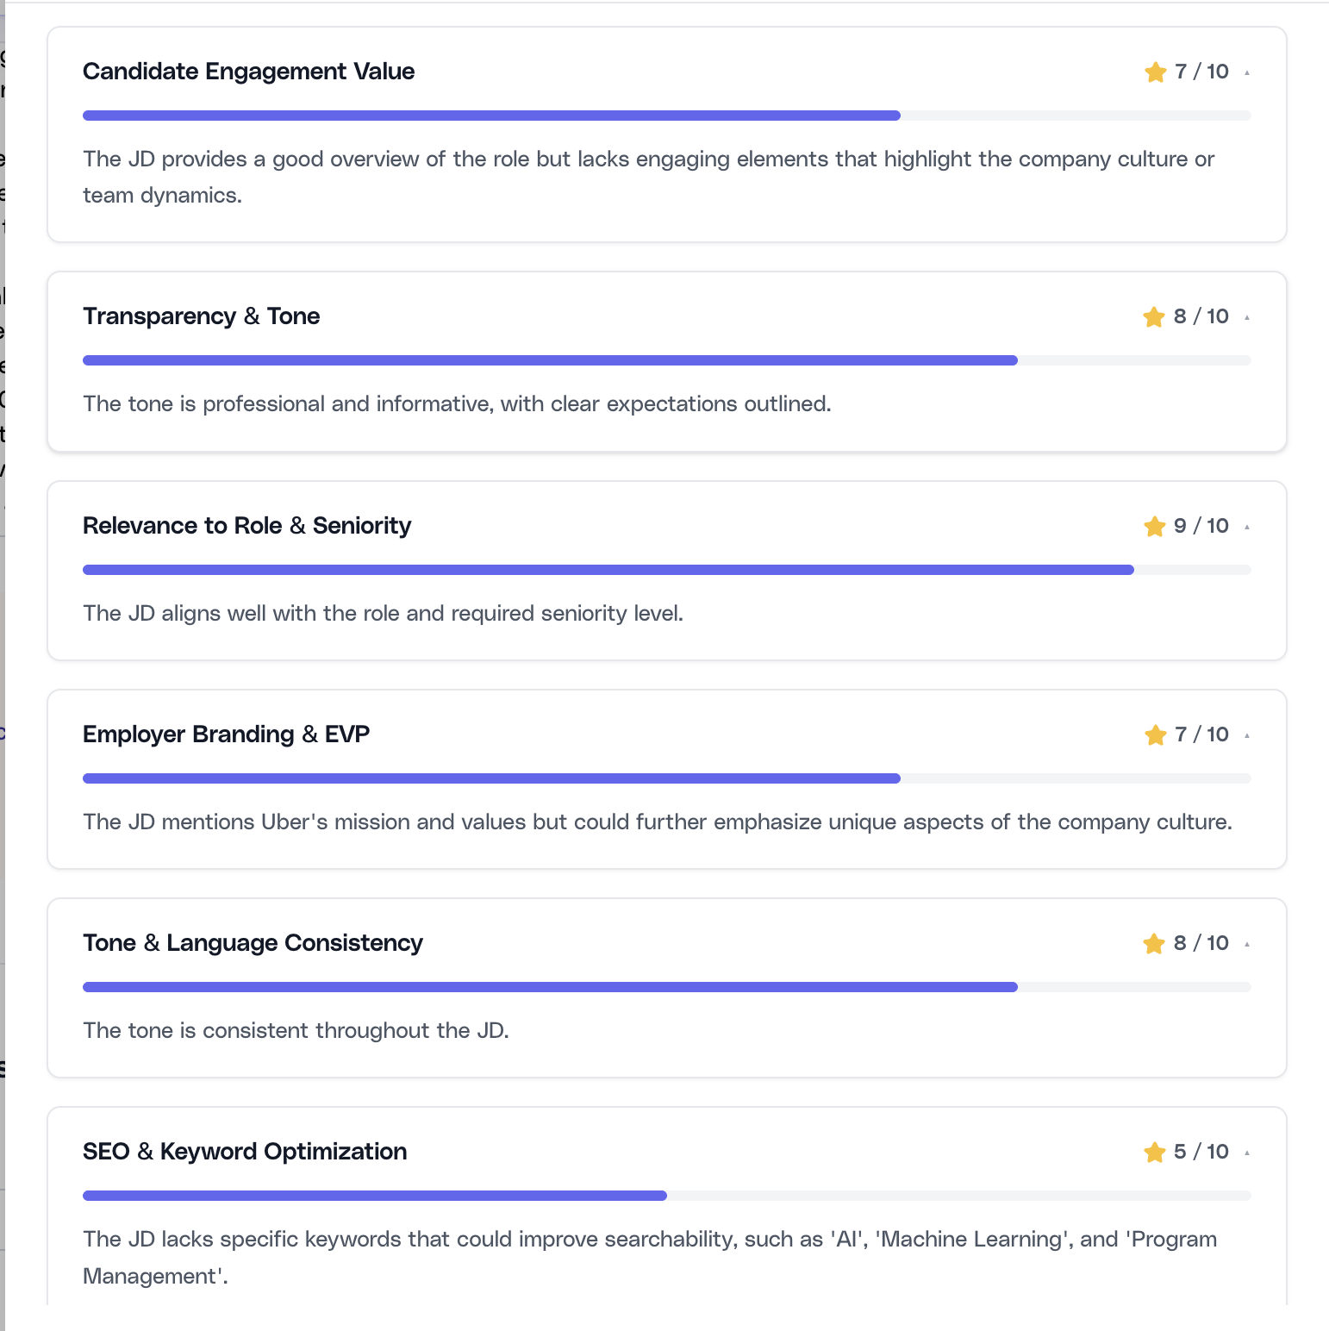Image resolution: width=1329 pixels, height=1331 pixels.
Task: Collapse the Relevance to Role & Seniority card
Action: click(1247, 526)
